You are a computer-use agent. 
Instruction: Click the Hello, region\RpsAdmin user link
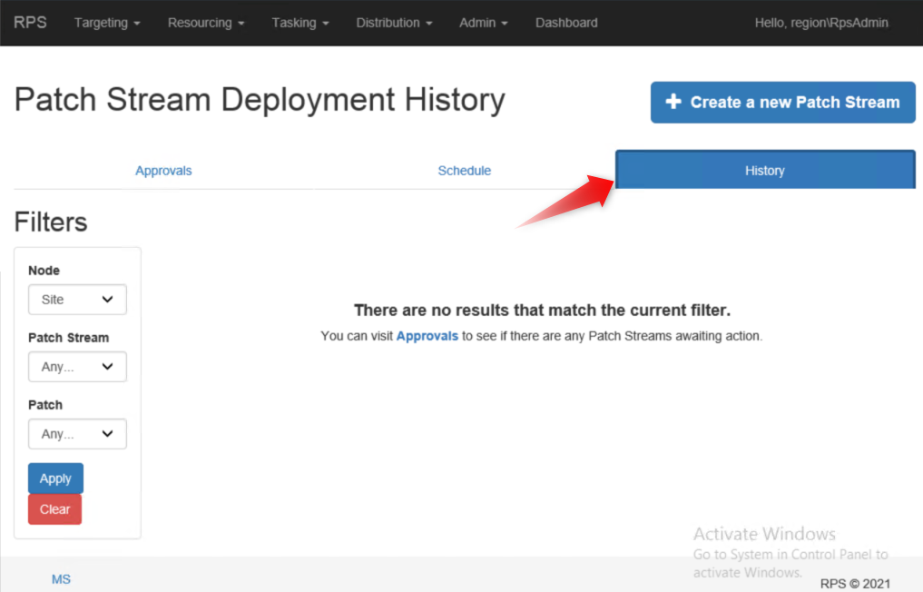pyautogui.click(x=821, y=23)
